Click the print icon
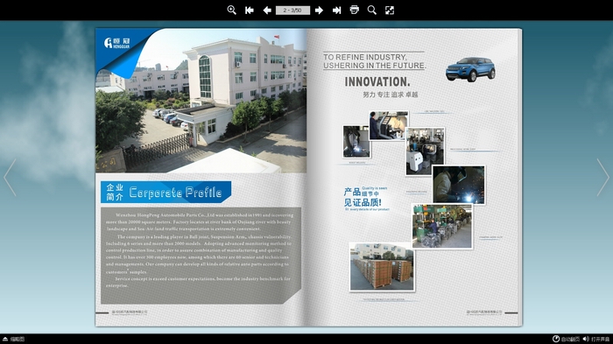 click(354, 10)
